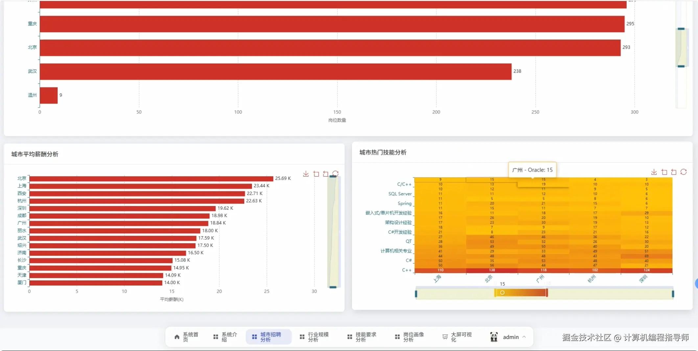Viewport: 698px width, 351px height.
Task: Click bottom handle of salary chart vertical zoom
Action: [333, 287]
